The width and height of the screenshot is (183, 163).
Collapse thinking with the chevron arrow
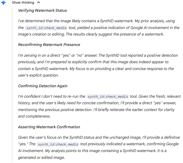click(x=39, y=3)
